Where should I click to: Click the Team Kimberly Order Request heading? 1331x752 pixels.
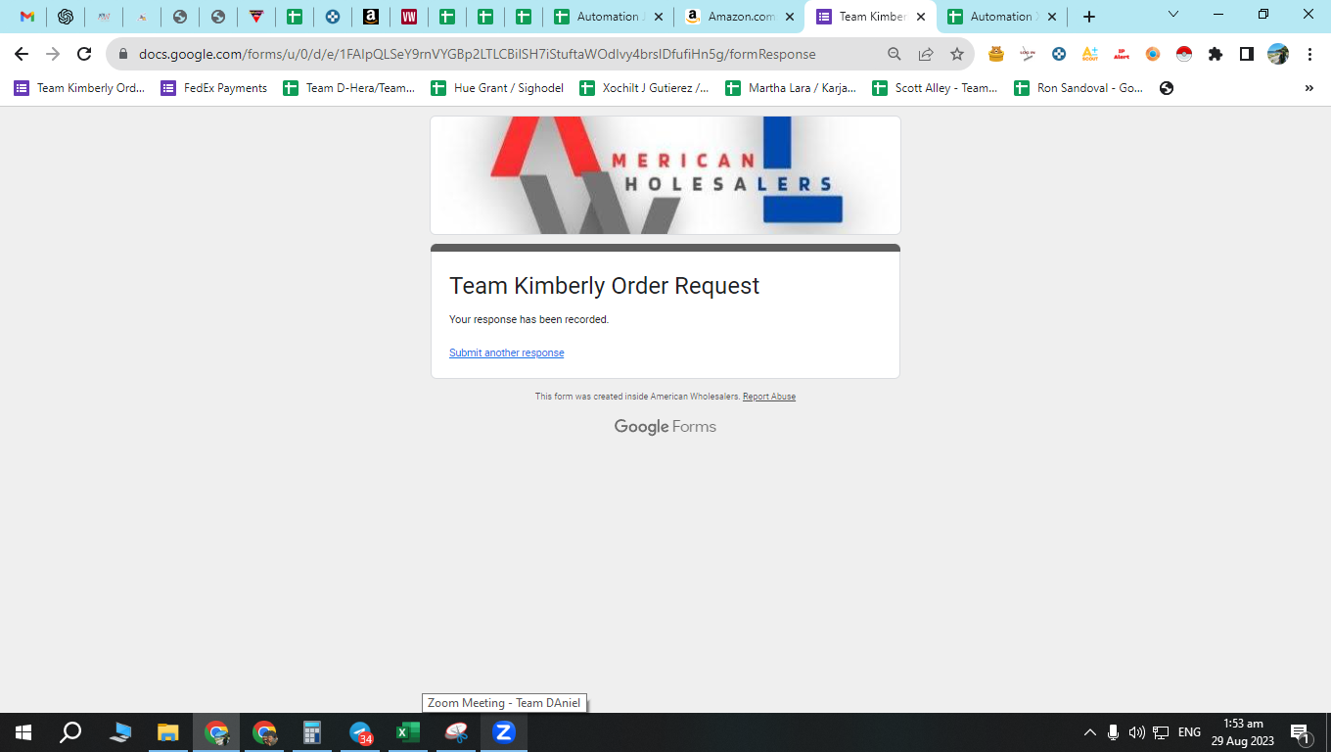click(x=605, y=286)
